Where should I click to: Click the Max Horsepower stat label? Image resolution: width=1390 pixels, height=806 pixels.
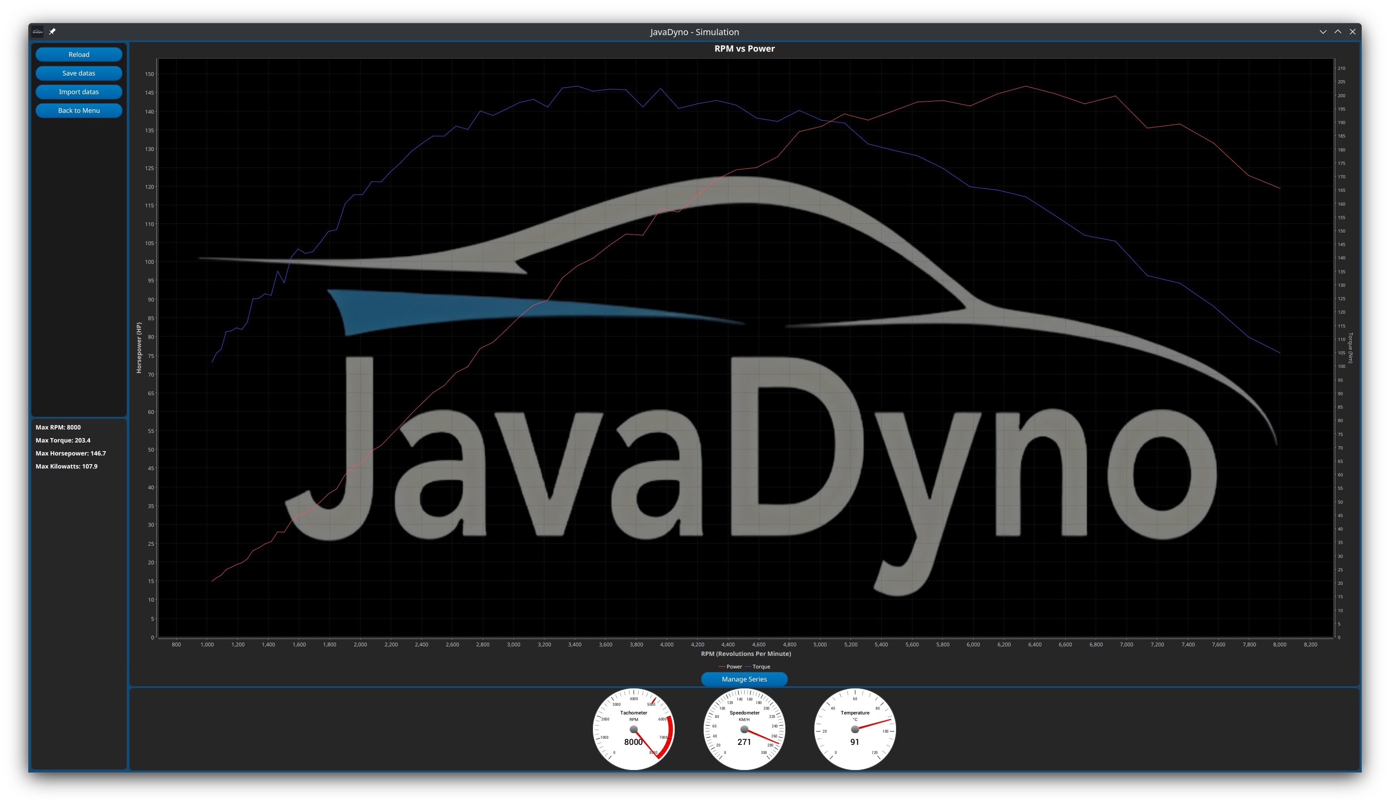point(71,452)
